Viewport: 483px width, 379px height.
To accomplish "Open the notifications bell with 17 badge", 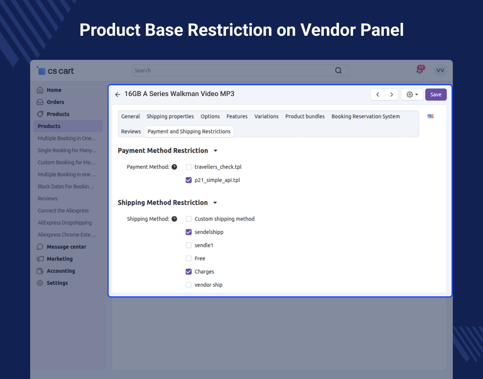I will click(x=420, y=70).
